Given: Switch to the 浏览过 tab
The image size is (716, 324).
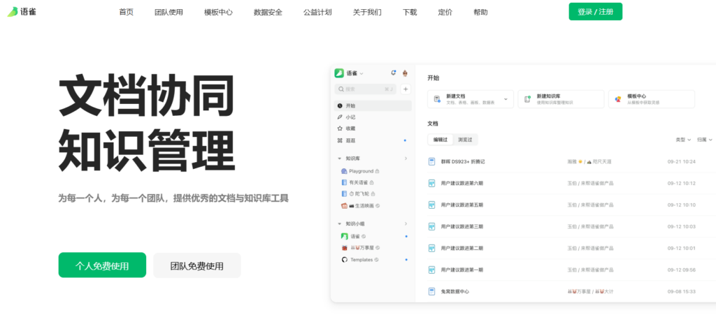Looking at the screenshot, I should [x=465, y=140].
